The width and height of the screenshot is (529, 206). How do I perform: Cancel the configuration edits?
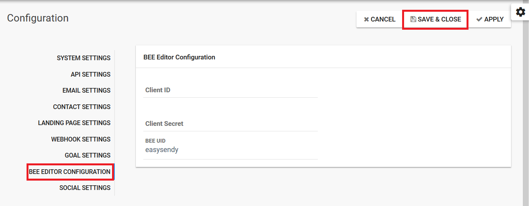tap(379, 19)
